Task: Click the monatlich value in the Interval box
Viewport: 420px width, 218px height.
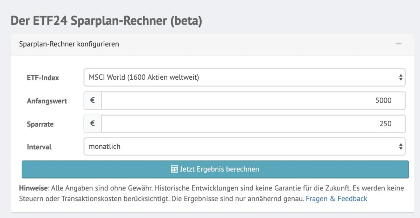Action: pos(104,146)
